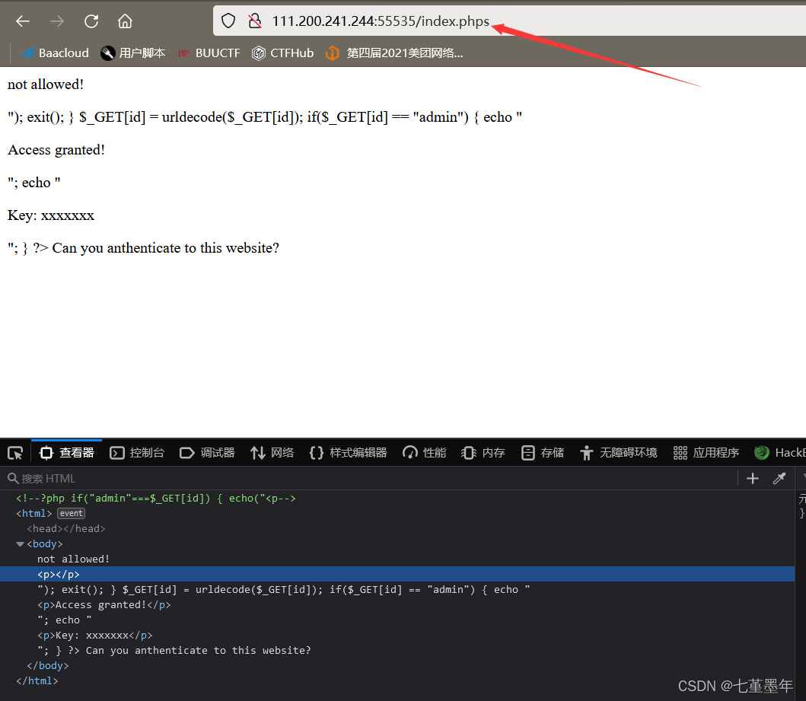The image size is (806, 701).
Task: Click the plus button to create new node
Action: pos(753,479)
